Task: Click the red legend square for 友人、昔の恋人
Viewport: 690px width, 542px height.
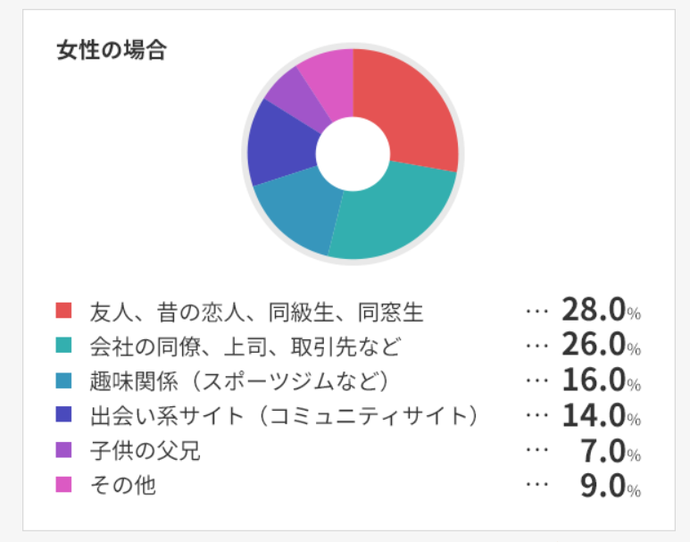Action: click(x=63, y=311)
